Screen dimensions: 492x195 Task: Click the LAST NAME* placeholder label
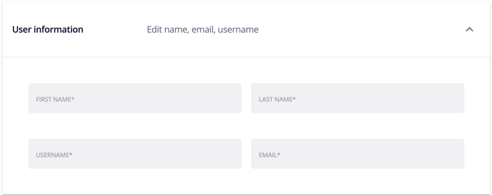click(x=275, y=99)
